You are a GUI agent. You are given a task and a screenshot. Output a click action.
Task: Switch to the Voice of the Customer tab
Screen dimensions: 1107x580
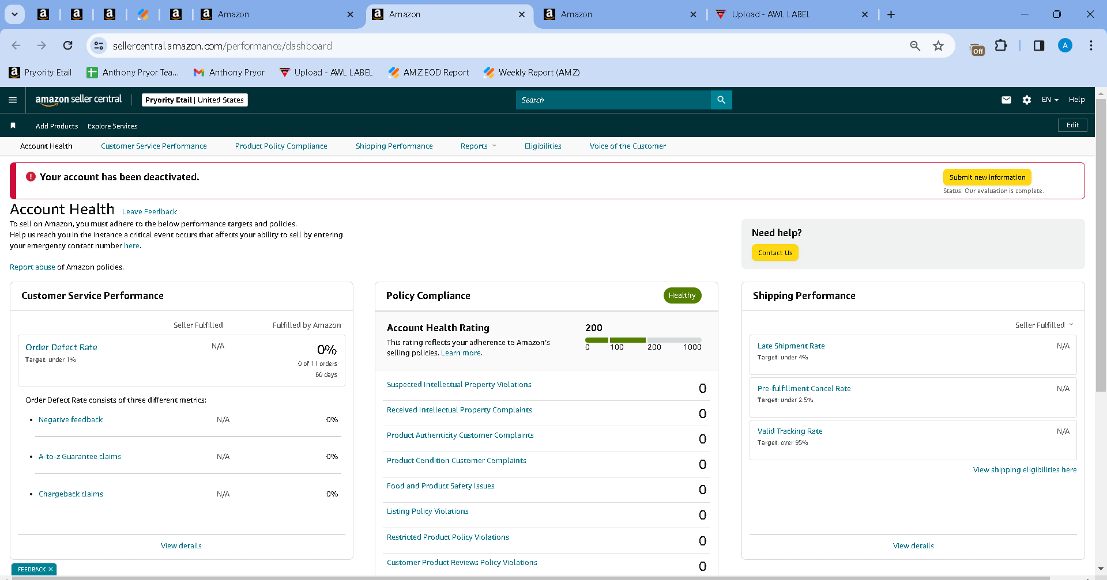click(x=628, y=146)
